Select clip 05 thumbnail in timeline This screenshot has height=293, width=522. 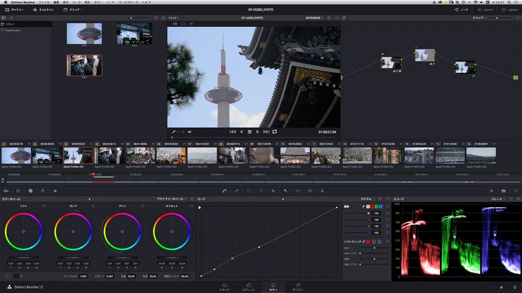pos(140,155)
